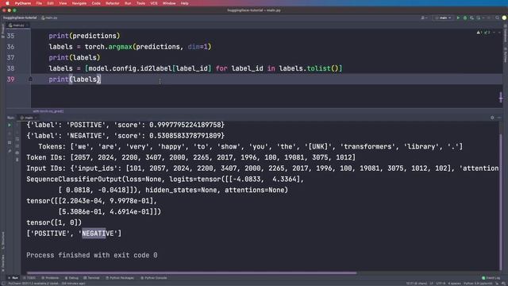Click the highlighted NEGATIVE text in output
Viewport: 508px width, 286px height.
(94, 234)
